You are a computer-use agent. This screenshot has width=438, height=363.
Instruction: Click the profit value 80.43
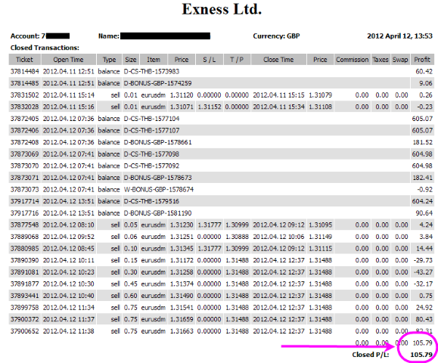(x=424, y=319)
